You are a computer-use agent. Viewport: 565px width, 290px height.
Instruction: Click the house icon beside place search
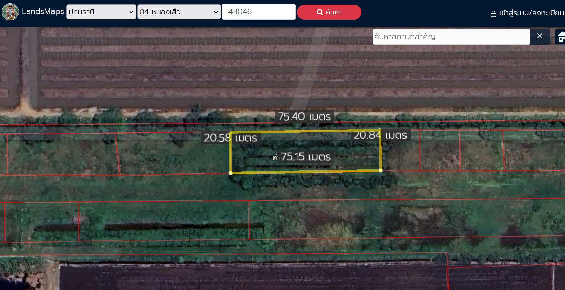tap(560, 37)
